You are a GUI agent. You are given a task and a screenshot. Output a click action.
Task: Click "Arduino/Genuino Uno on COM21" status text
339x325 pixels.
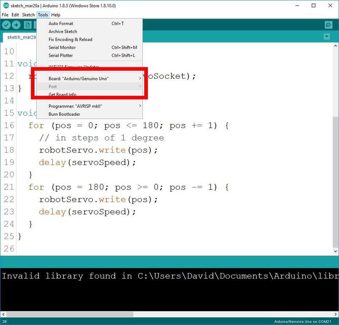(x=303, y=322)
